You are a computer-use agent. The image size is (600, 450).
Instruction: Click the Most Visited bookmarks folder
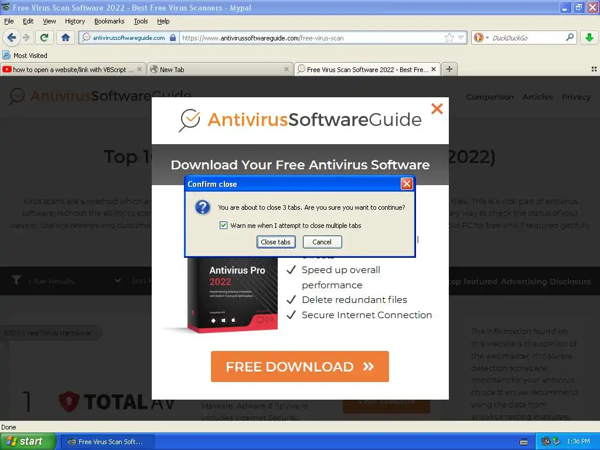[25, 56]
